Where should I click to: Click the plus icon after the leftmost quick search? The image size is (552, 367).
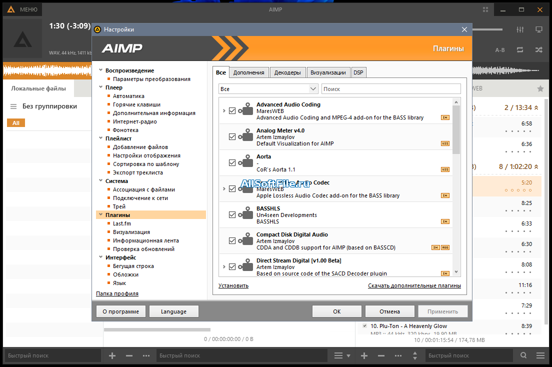coord(112,355)
